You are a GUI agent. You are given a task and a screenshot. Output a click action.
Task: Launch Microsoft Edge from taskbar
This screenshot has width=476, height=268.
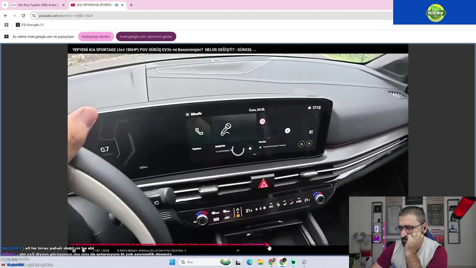(x=250, y=262)
